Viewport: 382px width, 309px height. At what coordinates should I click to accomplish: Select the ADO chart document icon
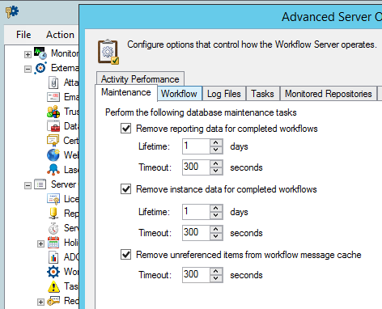pyautogui.click(x=53, y=257)
